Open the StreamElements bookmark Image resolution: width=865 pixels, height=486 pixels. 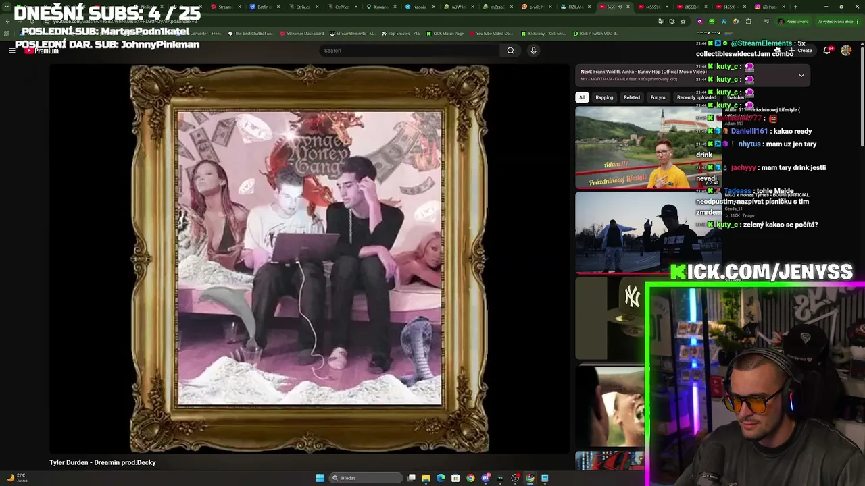click(x=352, y=34)
